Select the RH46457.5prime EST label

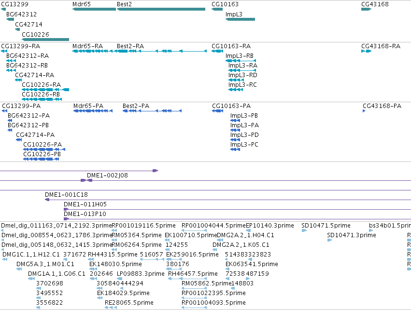193,274
